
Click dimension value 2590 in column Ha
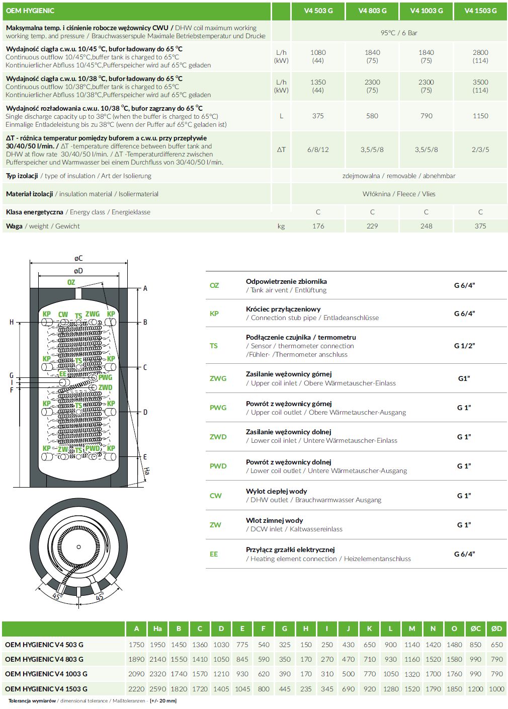click(157, 689)
